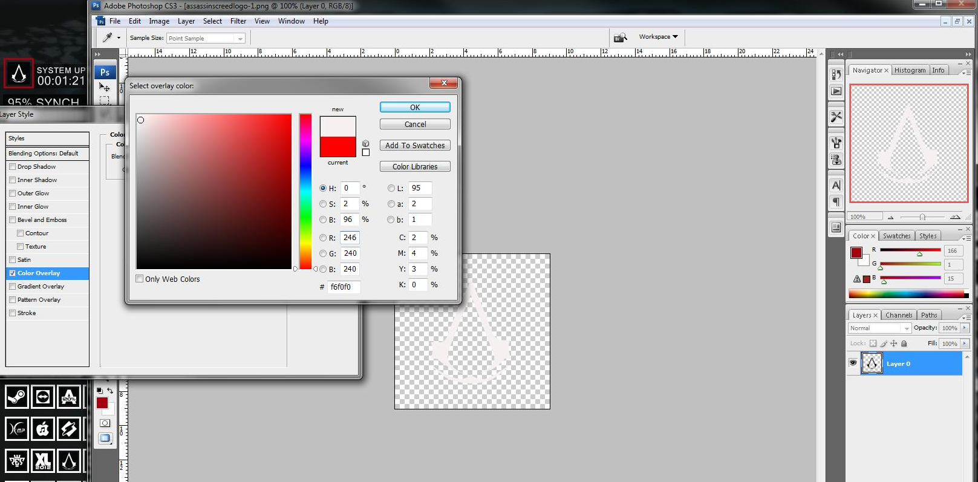Click the XL 2012 icon in dock
Image resolution: width=978 pixels, height=482 pixels.
pos(43,461)
